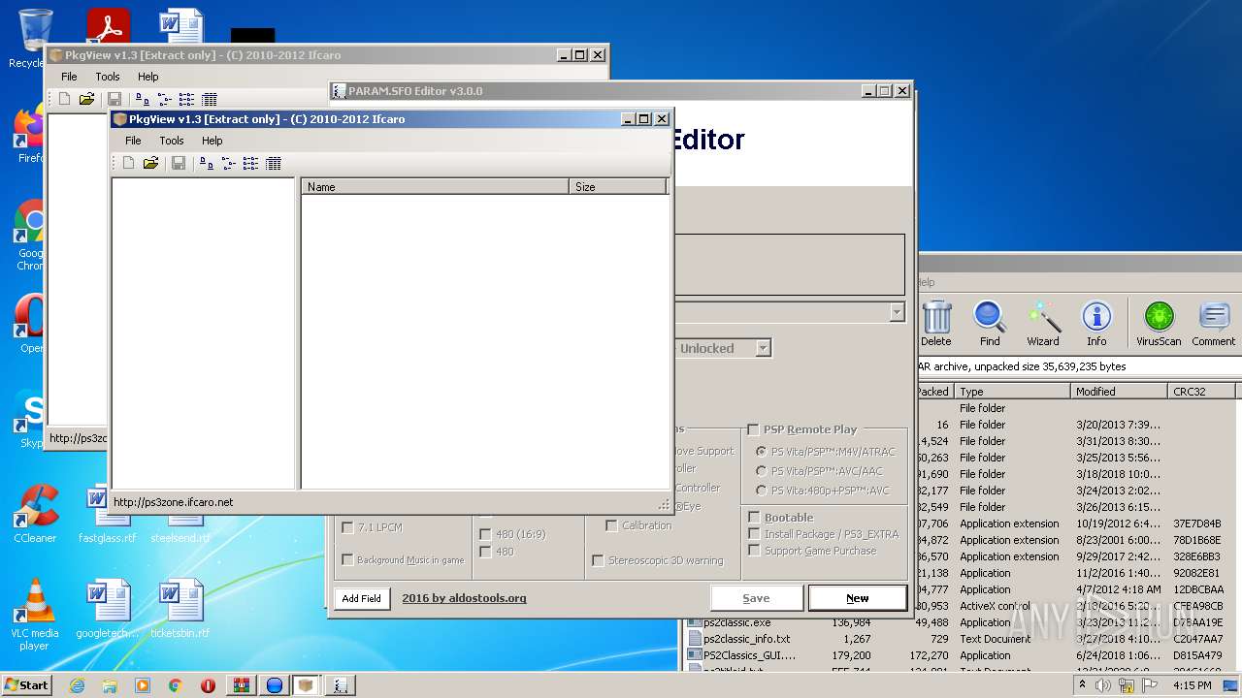Click Save disk icon in front PkgView toolbar

click(x=179, y=163)
